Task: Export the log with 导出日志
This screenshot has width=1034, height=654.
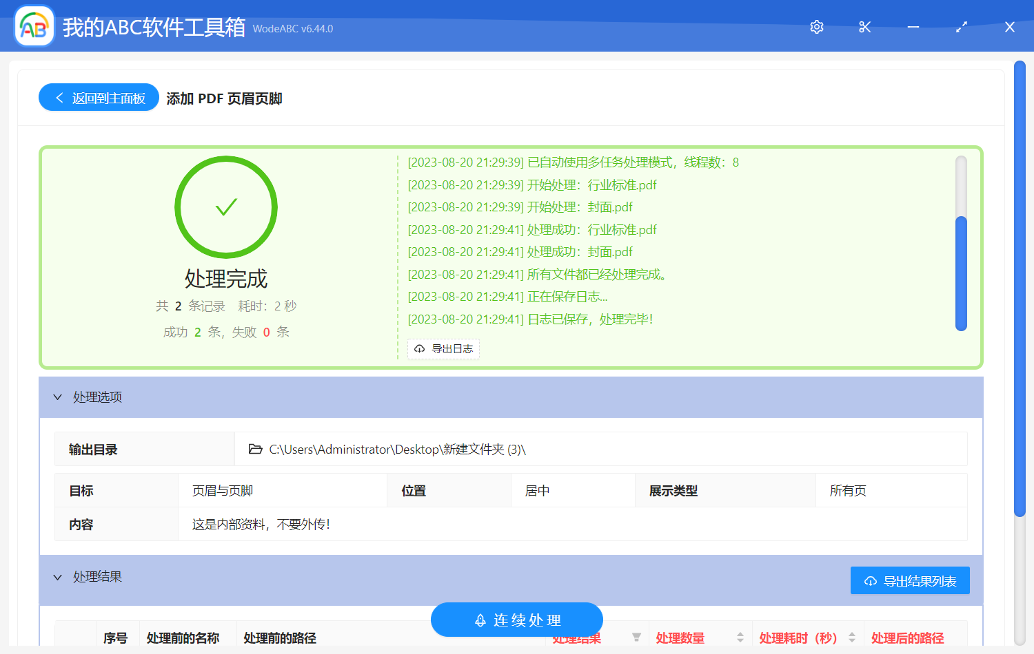Action: pos(444,349)
